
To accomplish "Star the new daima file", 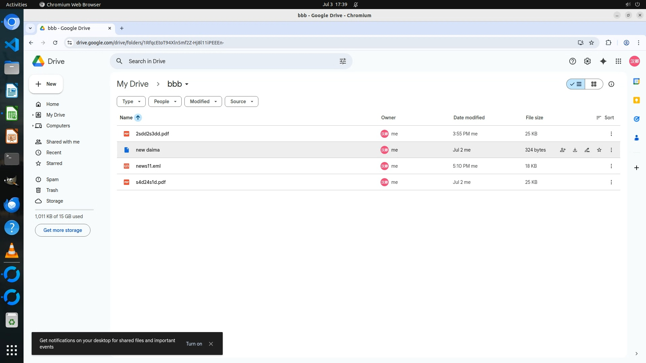I will (599, 150).
